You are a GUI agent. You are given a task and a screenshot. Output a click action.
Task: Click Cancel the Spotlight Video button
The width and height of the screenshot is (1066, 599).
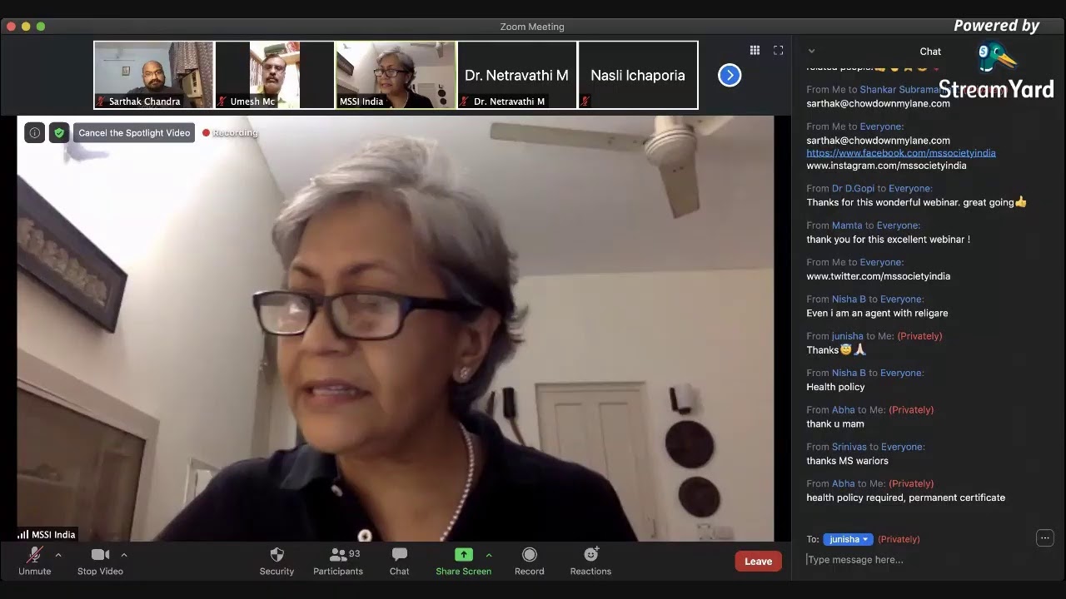(x=134, y=133)
